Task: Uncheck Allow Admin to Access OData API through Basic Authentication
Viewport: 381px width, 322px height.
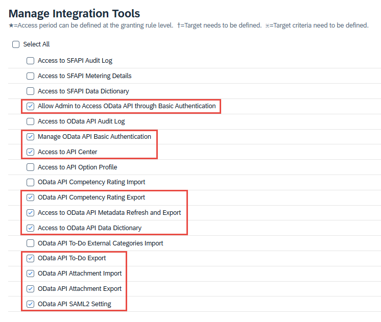Action: pyautogui.click(x=30, y=107)
